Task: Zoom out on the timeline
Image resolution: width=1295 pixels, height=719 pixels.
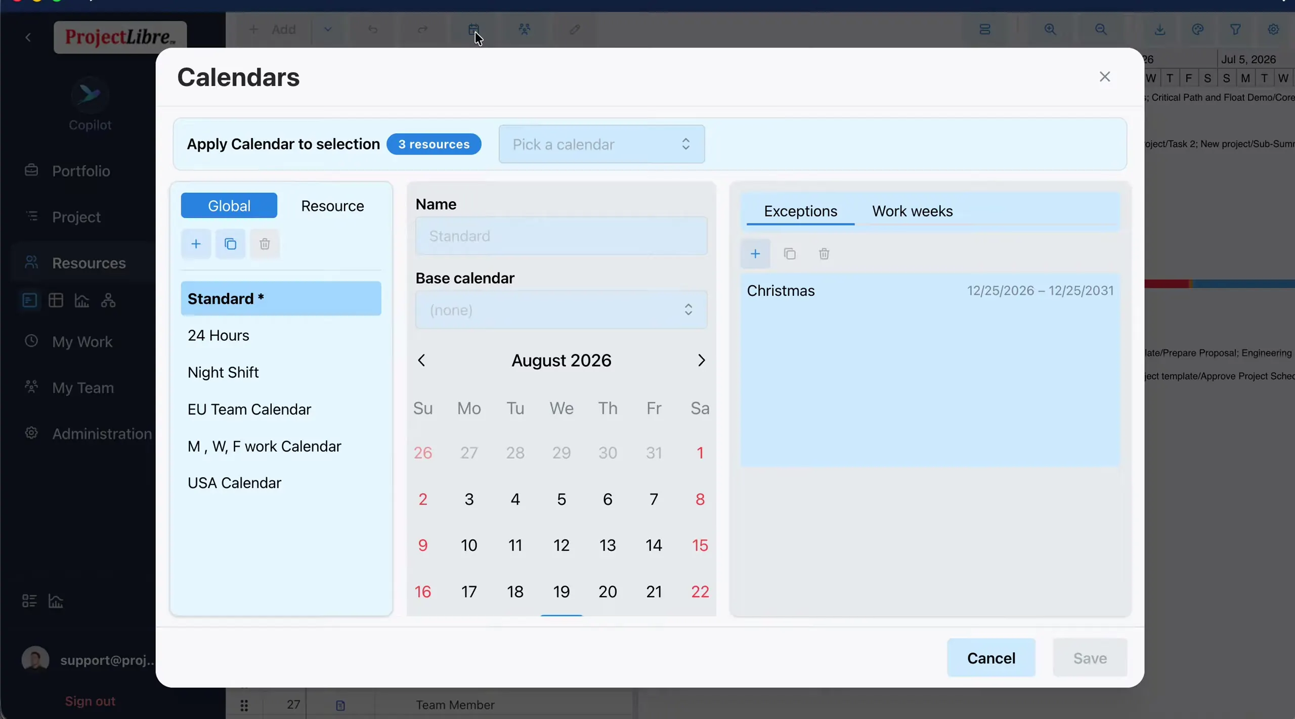Action: click(1101, 29)
